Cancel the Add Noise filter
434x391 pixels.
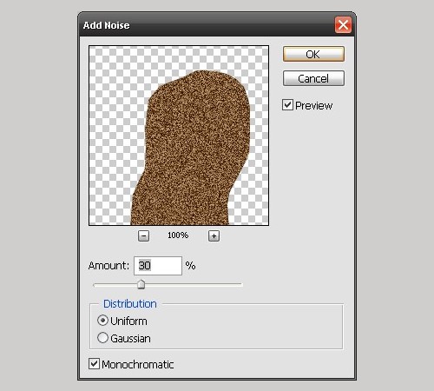click(x=313, y=78)
